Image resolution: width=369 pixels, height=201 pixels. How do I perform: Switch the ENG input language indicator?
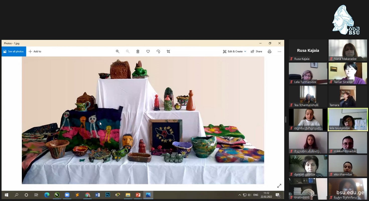pos(256,195)
